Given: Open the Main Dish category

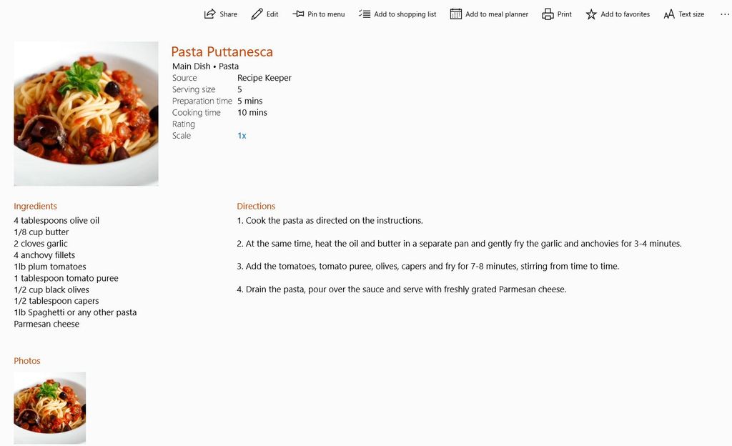Looking at the screenshot, I should (189, 66).
